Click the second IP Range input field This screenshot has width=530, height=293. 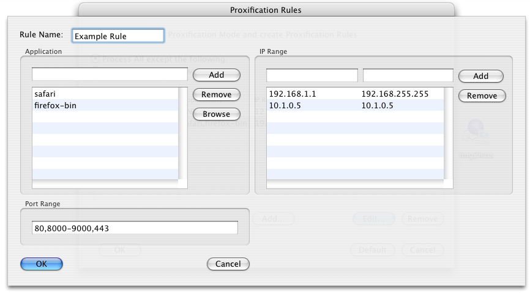click(x=408, y=75)
